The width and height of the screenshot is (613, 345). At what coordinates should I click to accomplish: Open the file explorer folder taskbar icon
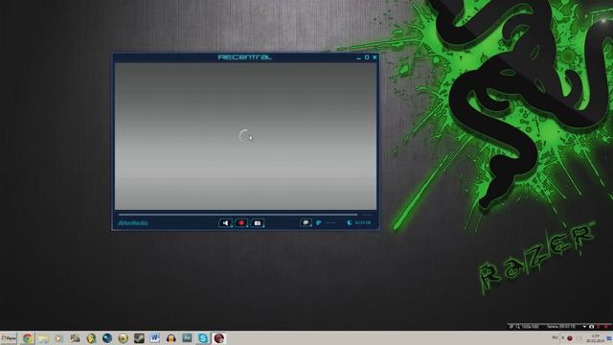point(43,338)
